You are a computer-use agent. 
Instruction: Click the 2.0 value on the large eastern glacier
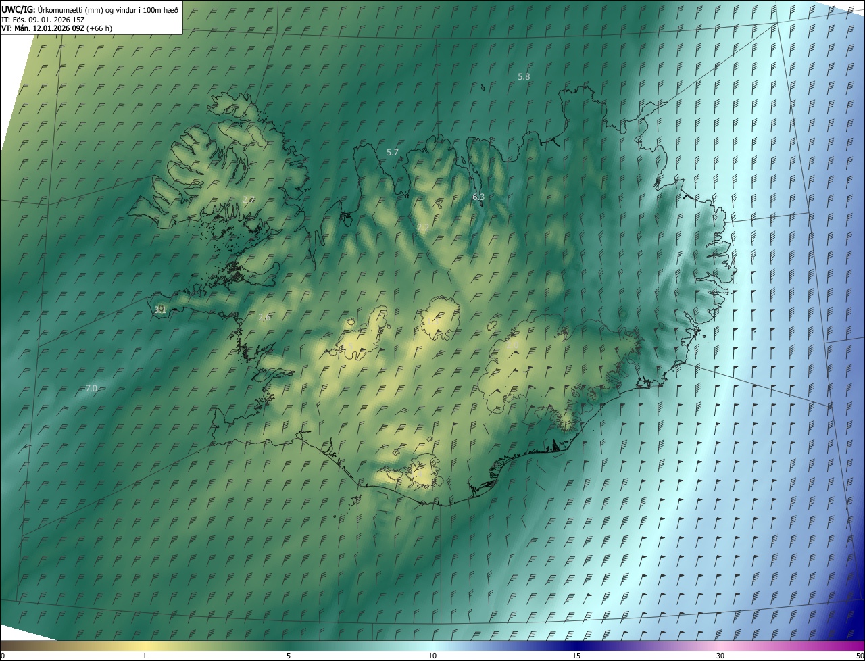click(x=512, y=345)
